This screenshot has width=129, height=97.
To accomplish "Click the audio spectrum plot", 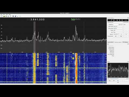I will 118,70.
